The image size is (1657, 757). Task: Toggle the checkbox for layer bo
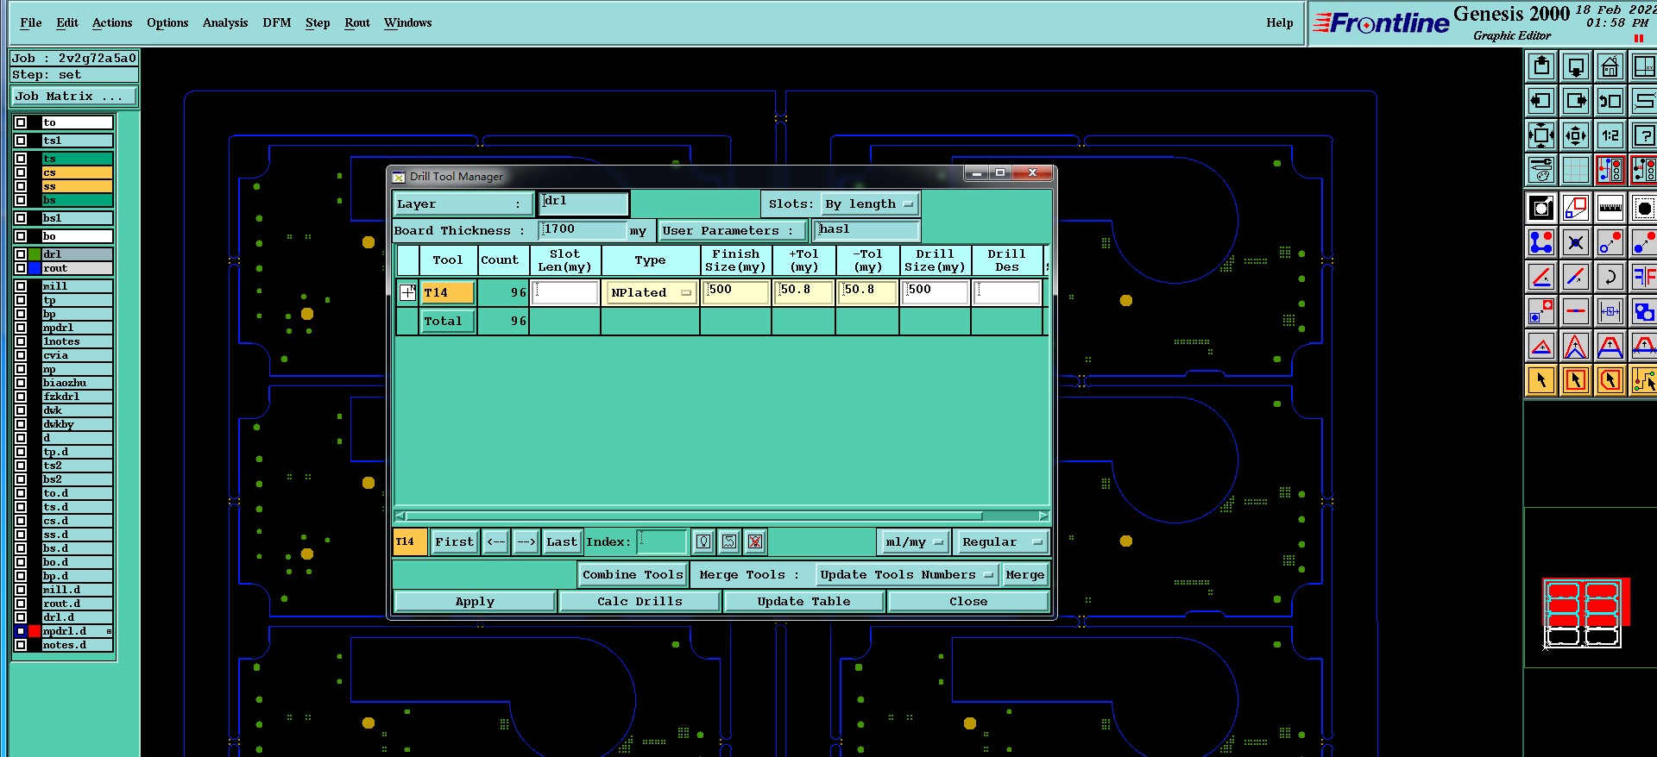click(x=21, y=236)
